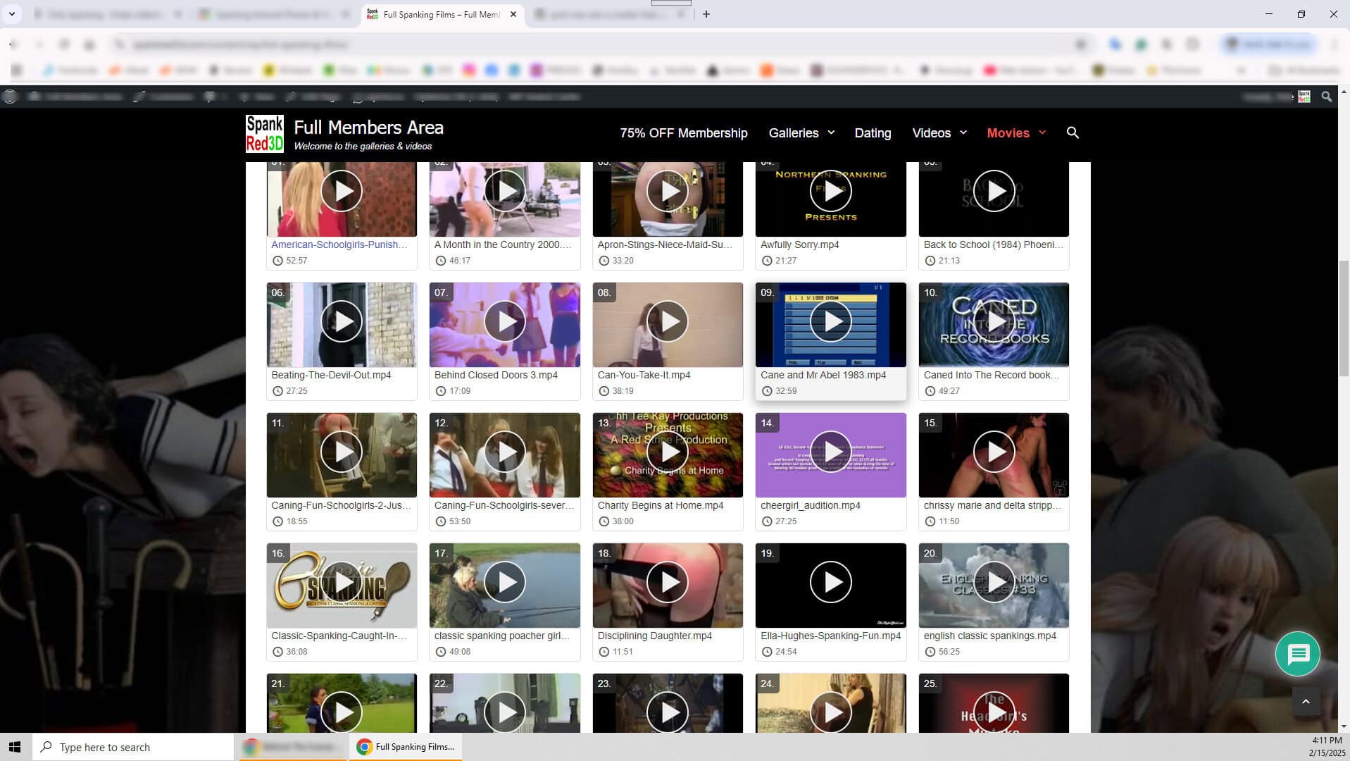Click the search magnifier in site navigation
This screenshot has height=761, width=1350.
point(1073,132)
